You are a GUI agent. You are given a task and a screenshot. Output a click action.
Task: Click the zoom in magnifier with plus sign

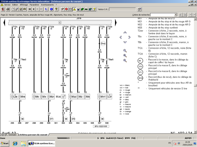[125, 55]
